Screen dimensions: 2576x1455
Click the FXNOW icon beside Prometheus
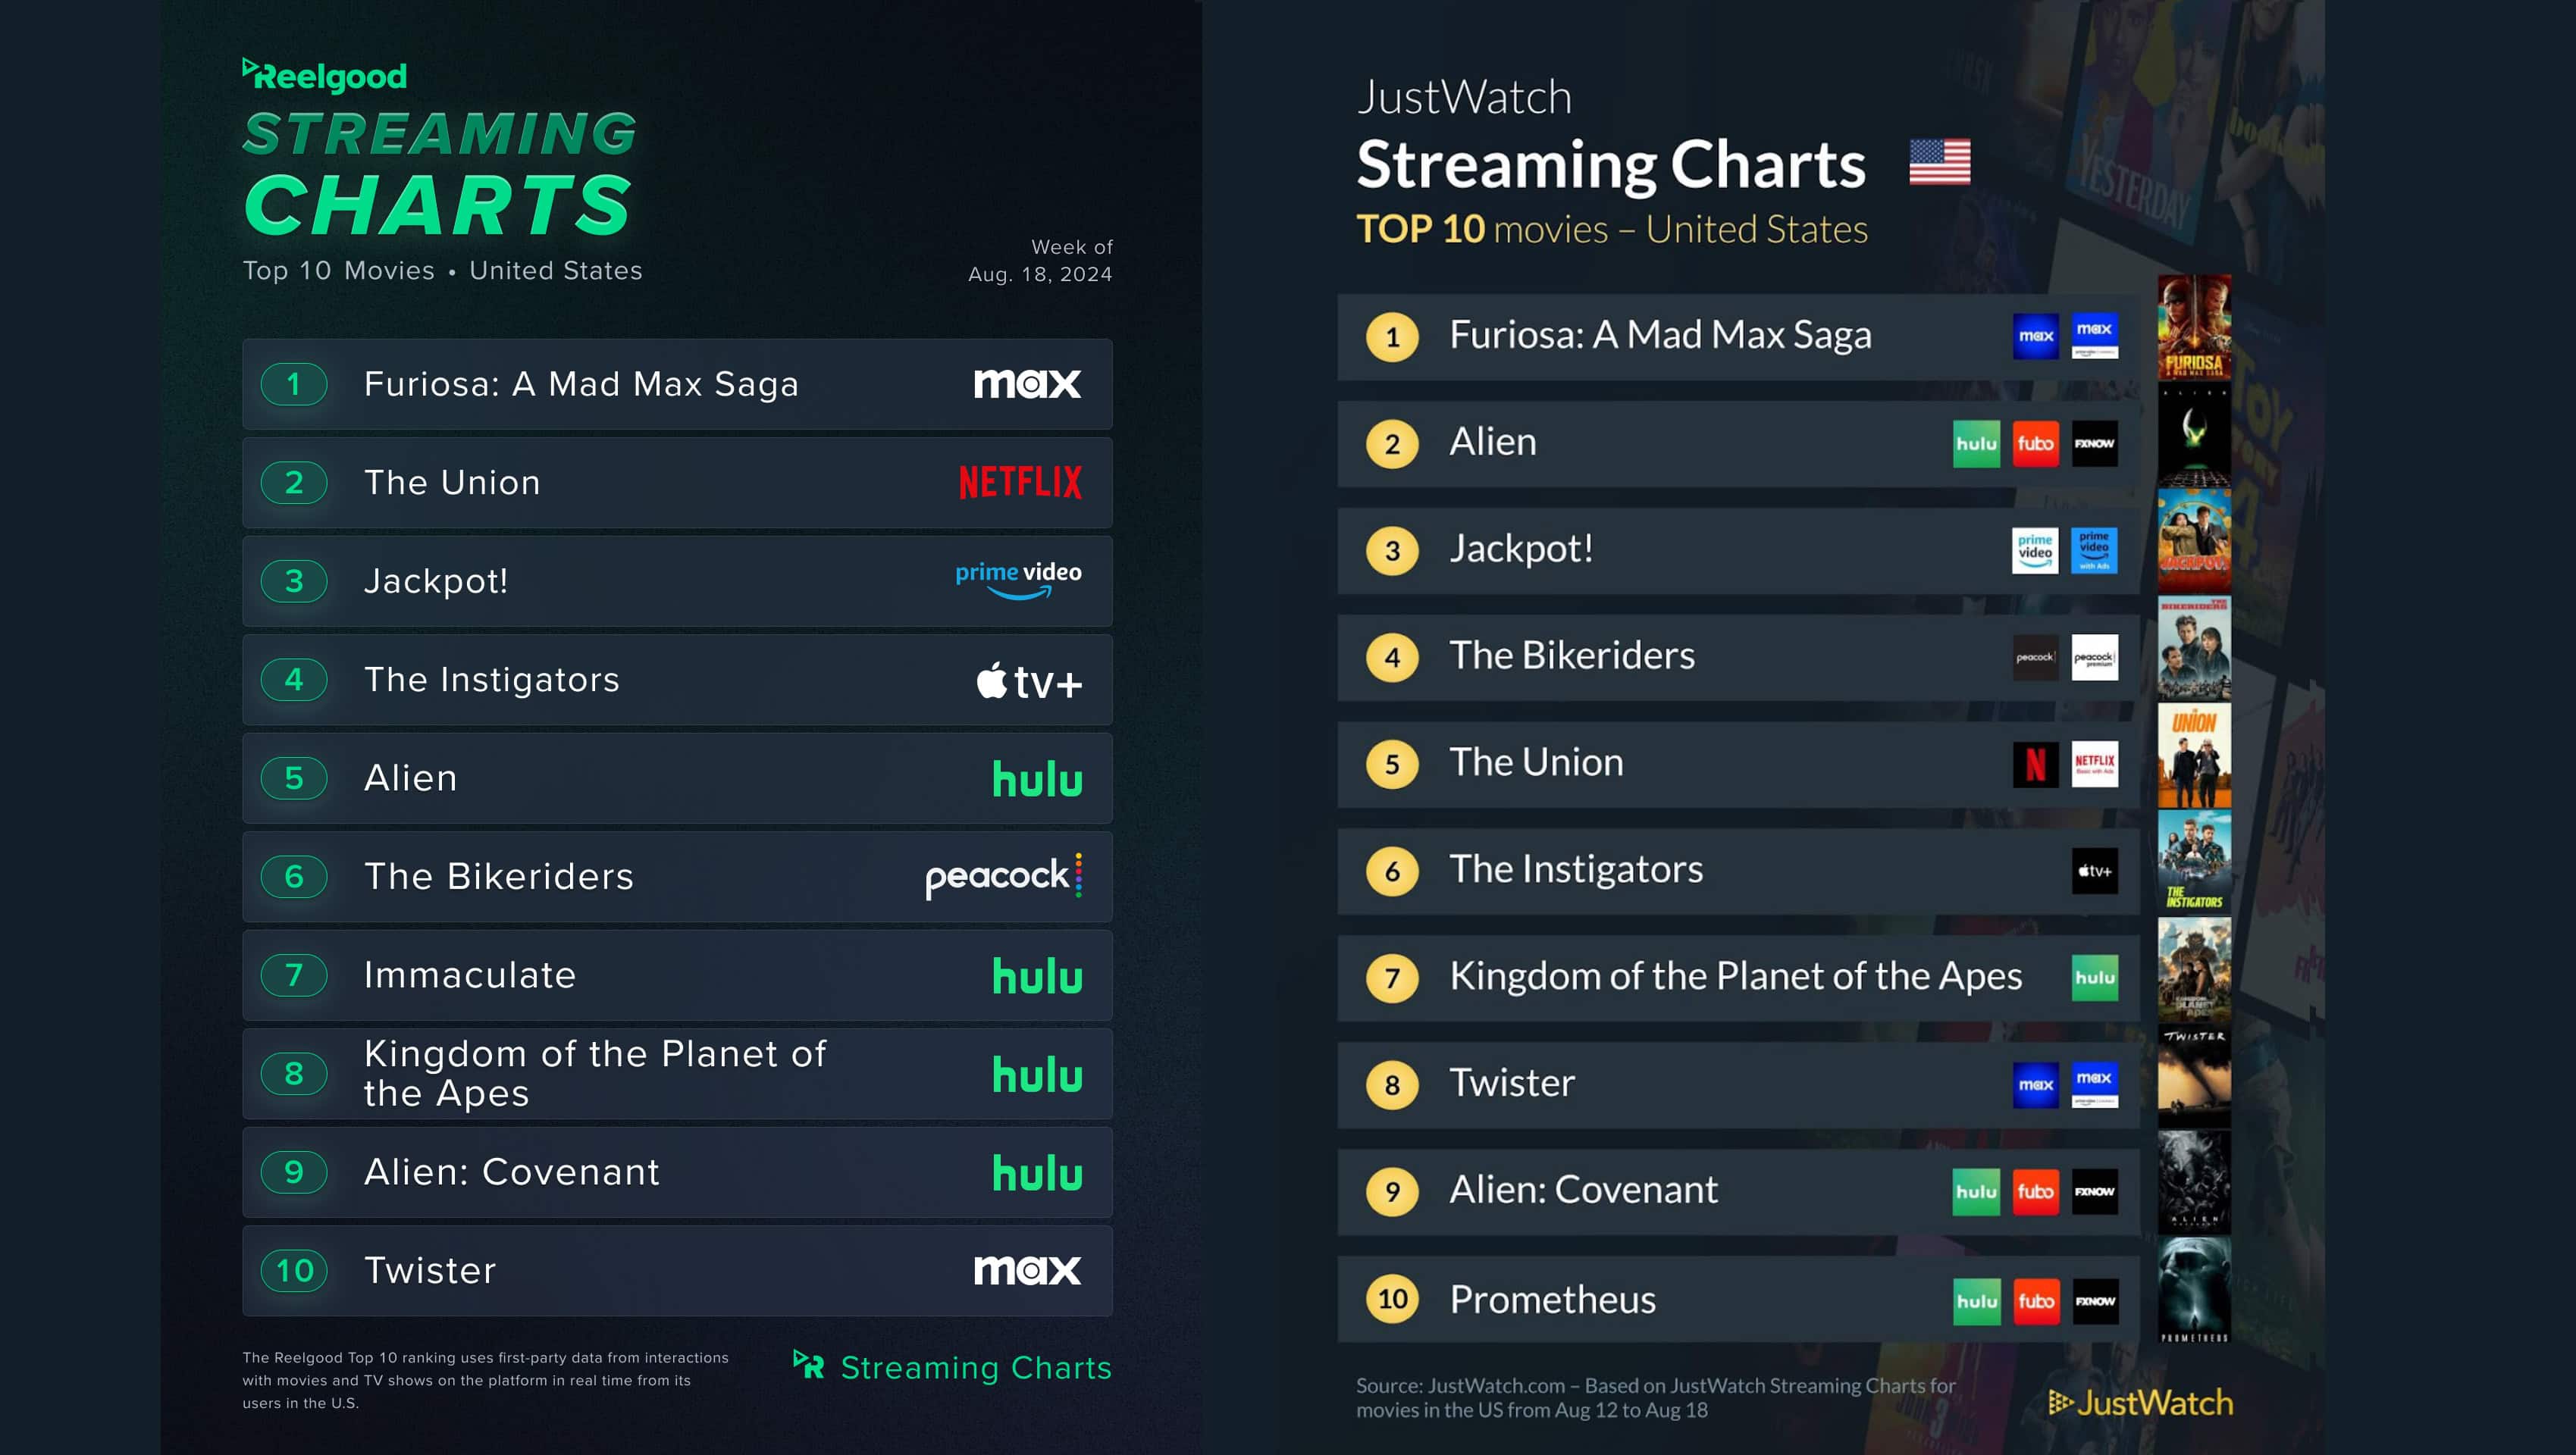(x=2095, y=1301)
